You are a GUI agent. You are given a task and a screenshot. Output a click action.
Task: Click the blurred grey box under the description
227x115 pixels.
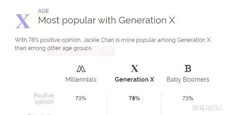81,51
